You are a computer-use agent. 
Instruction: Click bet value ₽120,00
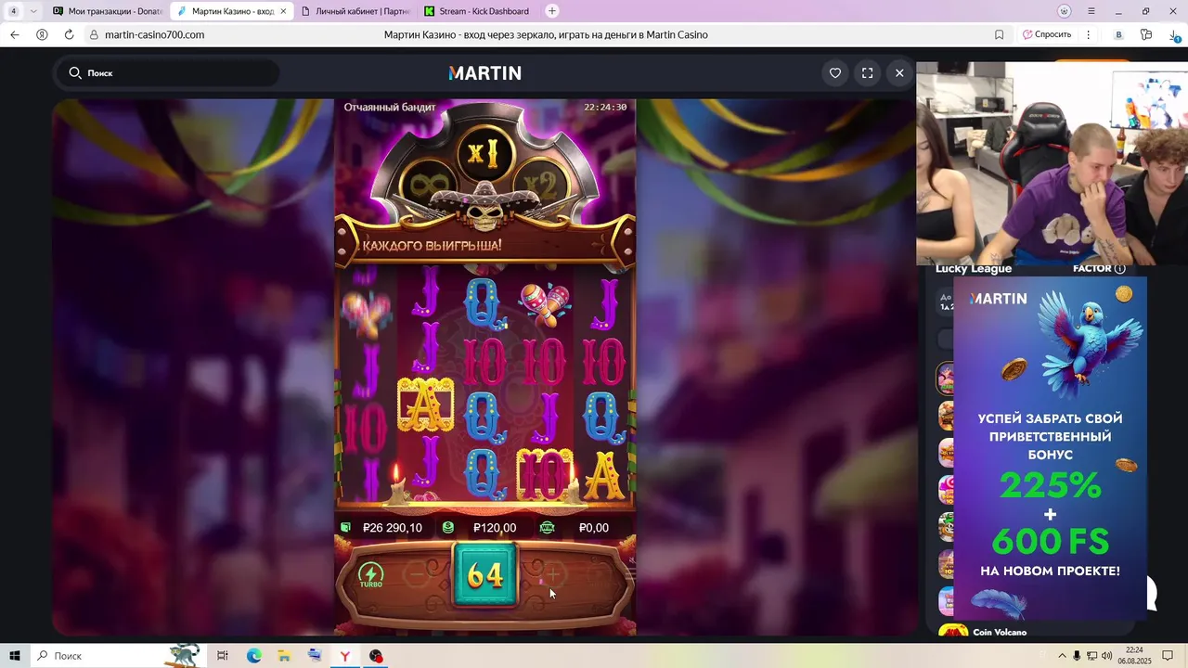tap(495, 528)
